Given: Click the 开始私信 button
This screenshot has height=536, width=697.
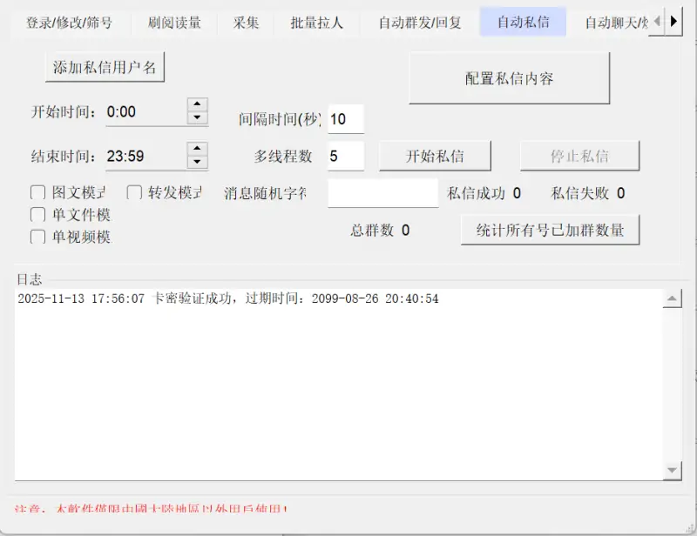Looking at the screenshot, I should click(435, 156).
